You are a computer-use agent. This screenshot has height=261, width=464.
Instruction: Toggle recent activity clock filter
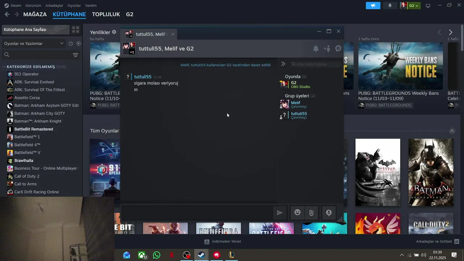coord(71,43)
